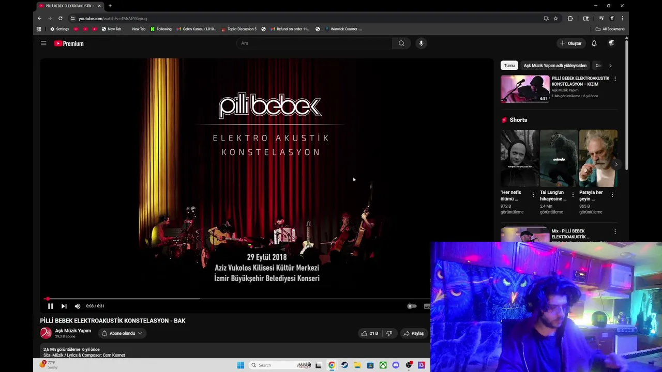The height and width of the screenshot is (372, 662).
Task: Open Mix - PİLLİ BEBEK ELEKTROAKUSTİK playlist
Action: click(x=570, y=234)
